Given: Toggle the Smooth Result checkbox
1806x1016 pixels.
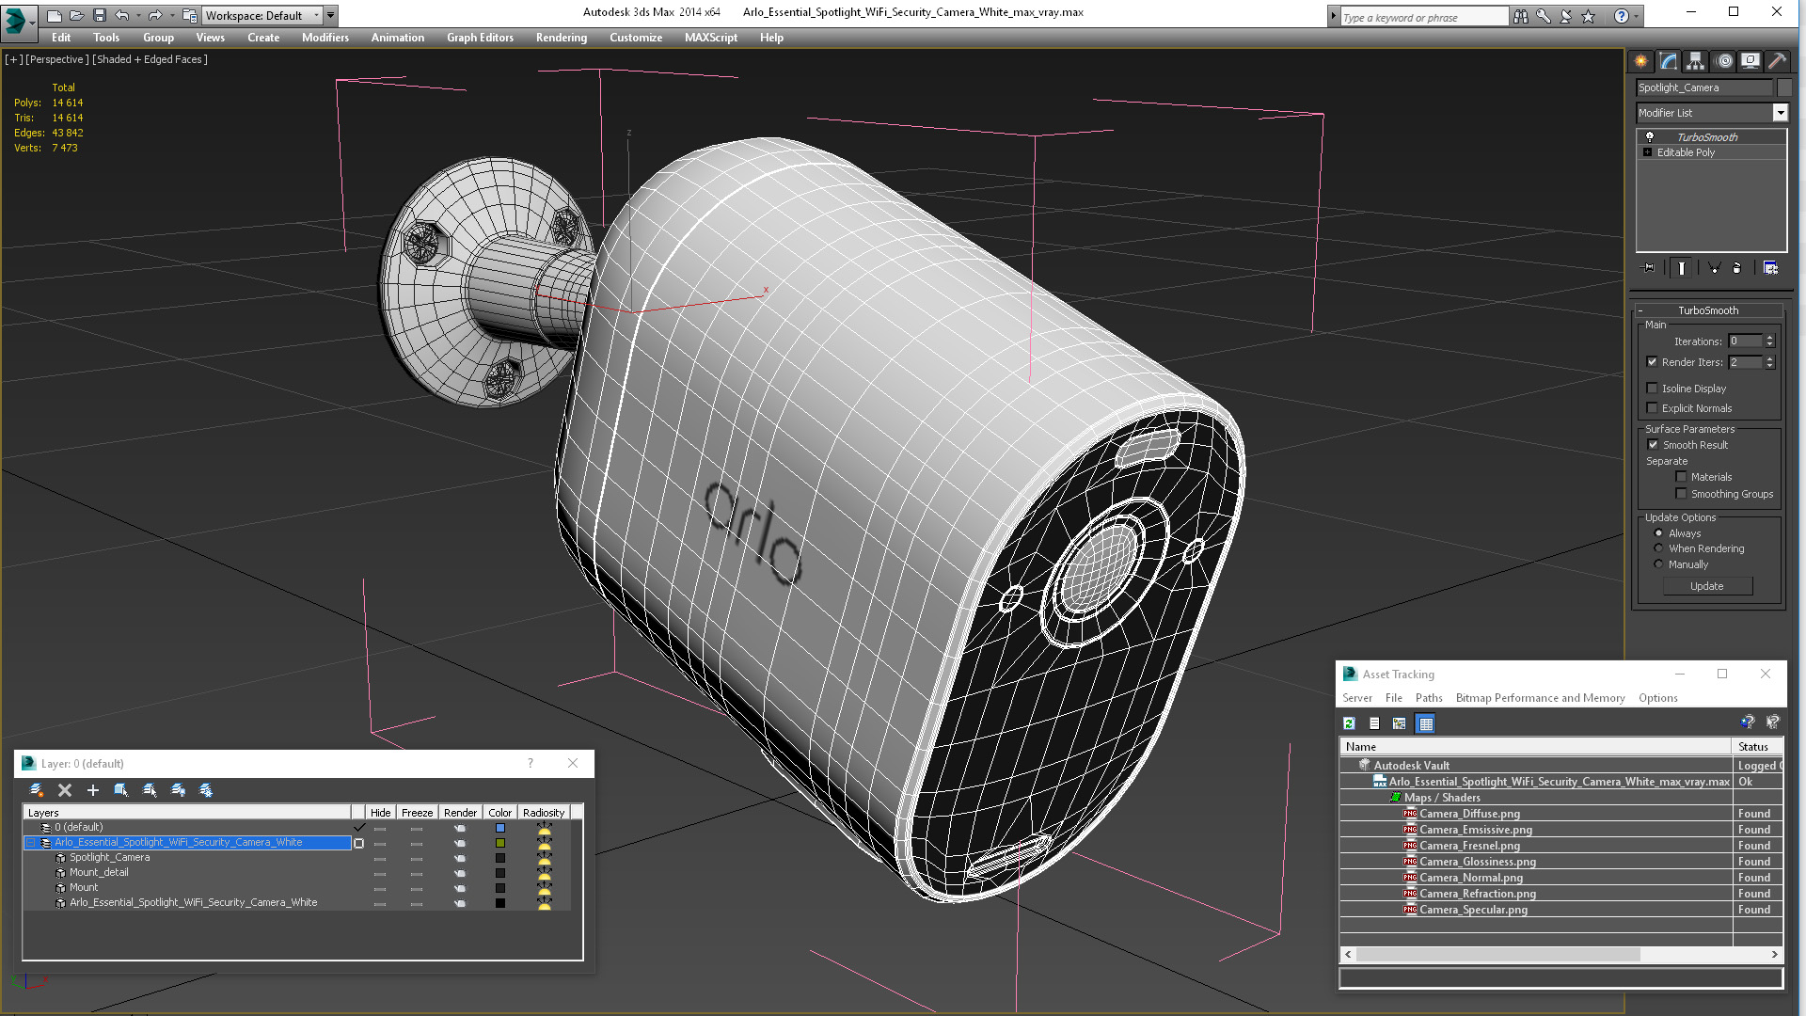Looking at the screenshot, I should click(x=1653, y=445).
